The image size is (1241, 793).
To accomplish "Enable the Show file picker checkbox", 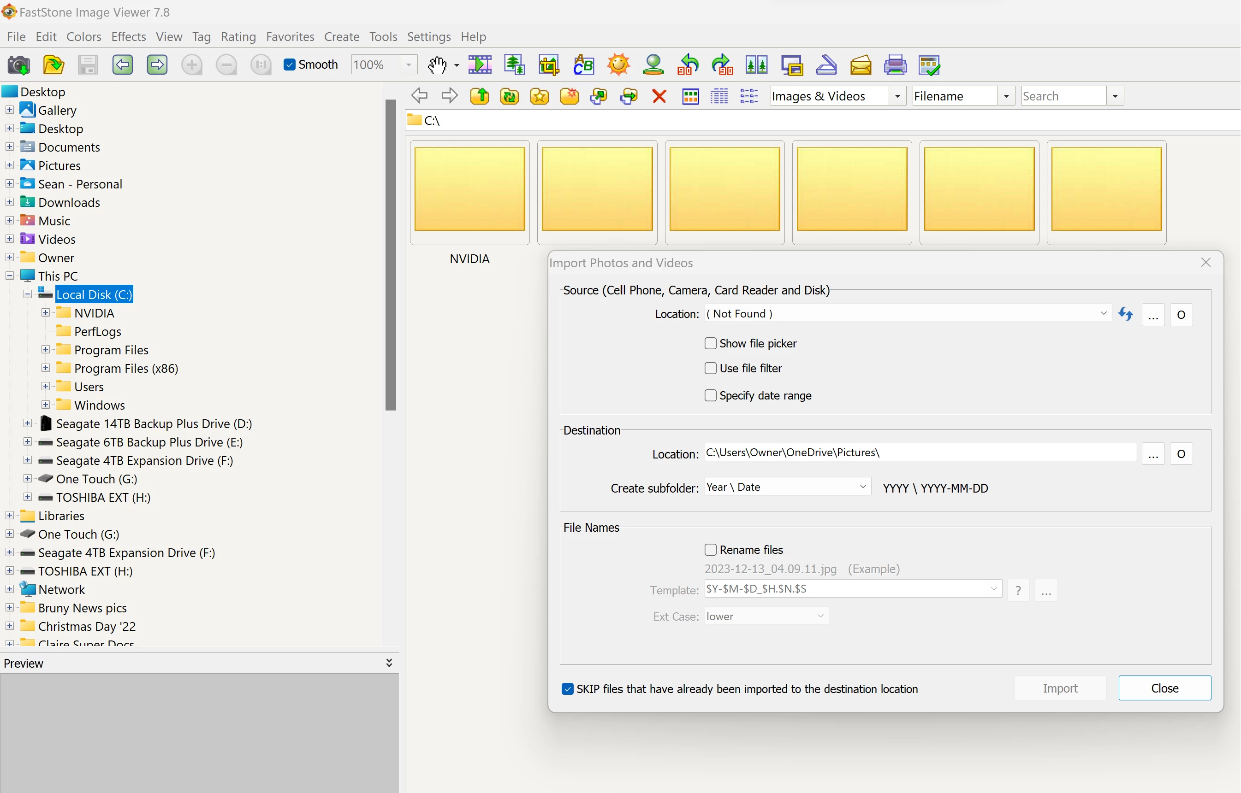I will [710, 343].
